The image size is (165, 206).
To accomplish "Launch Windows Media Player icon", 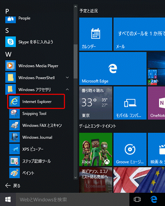I will [x=10, y=65].
